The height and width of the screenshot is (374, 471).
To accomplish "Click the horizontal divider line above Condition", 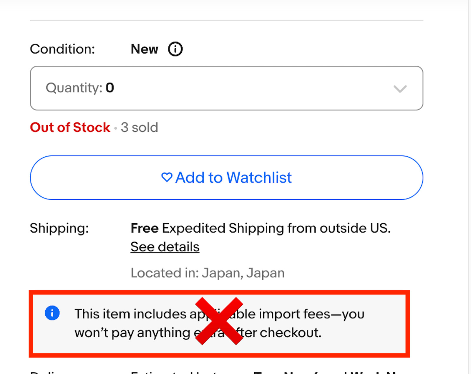I will pyautogui.click(x=226, y=21).
